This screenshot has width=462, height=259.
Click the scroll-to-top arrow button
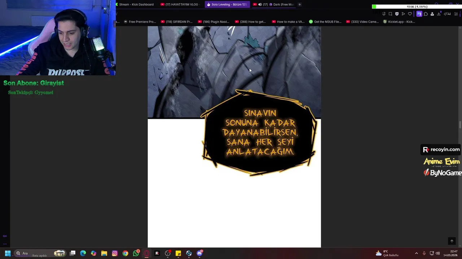(452, 241)
